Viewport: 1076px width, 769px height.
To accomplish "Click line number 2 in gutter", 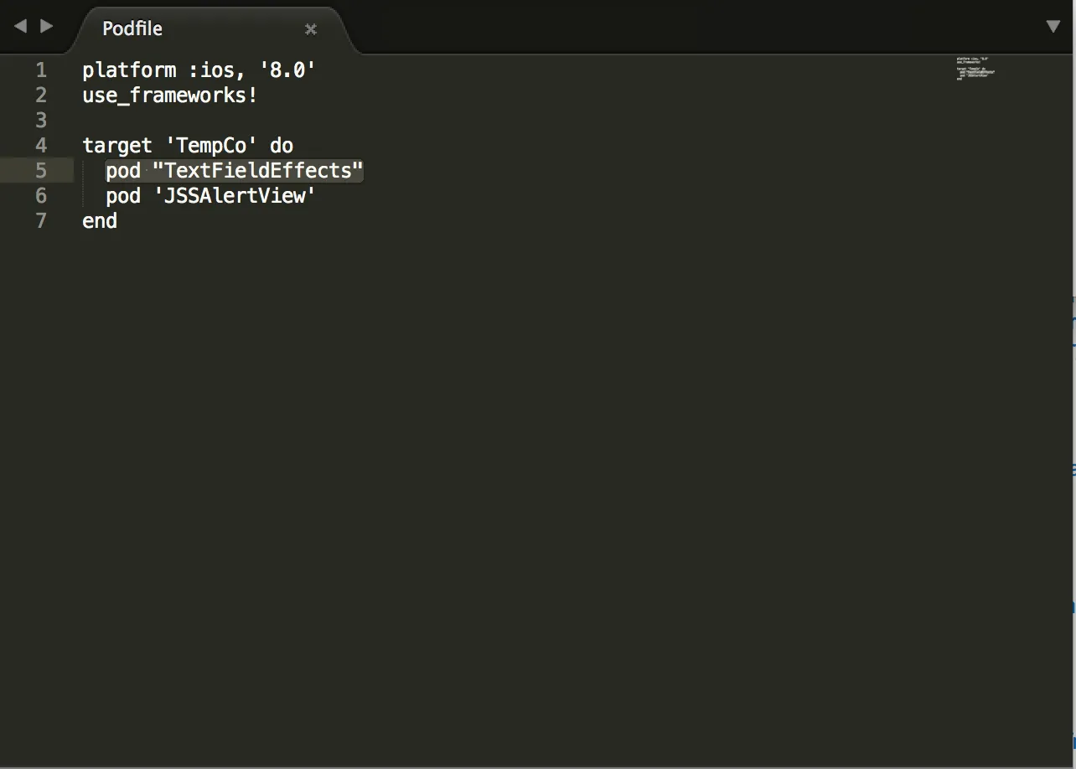I will click(x=41, y=95).
